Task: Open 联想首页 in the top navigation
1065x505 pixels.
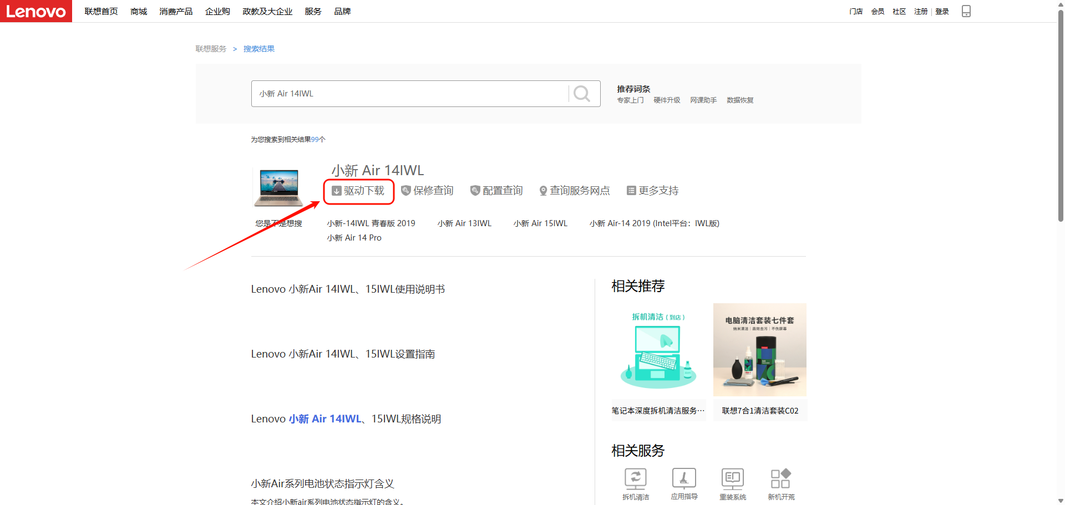Action: point(101,12)
